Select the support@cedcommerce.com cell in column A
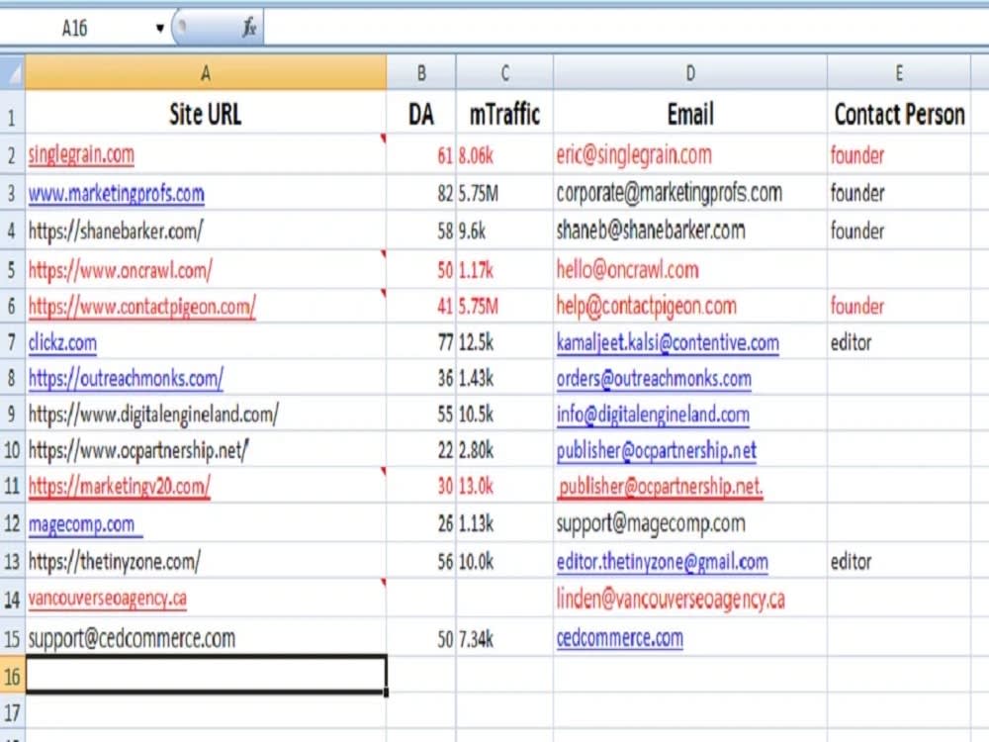The height and width of the screenshot is (742, 989). pyautogui.click(x=206, y=638)
